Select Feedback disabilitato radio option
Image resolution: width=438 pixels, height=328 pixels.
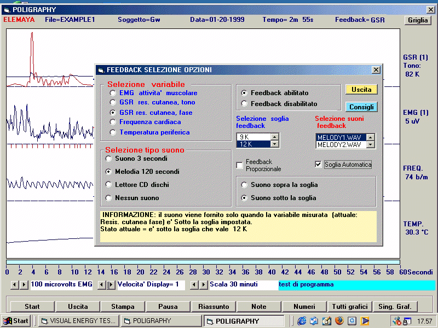tap(244, 104)
